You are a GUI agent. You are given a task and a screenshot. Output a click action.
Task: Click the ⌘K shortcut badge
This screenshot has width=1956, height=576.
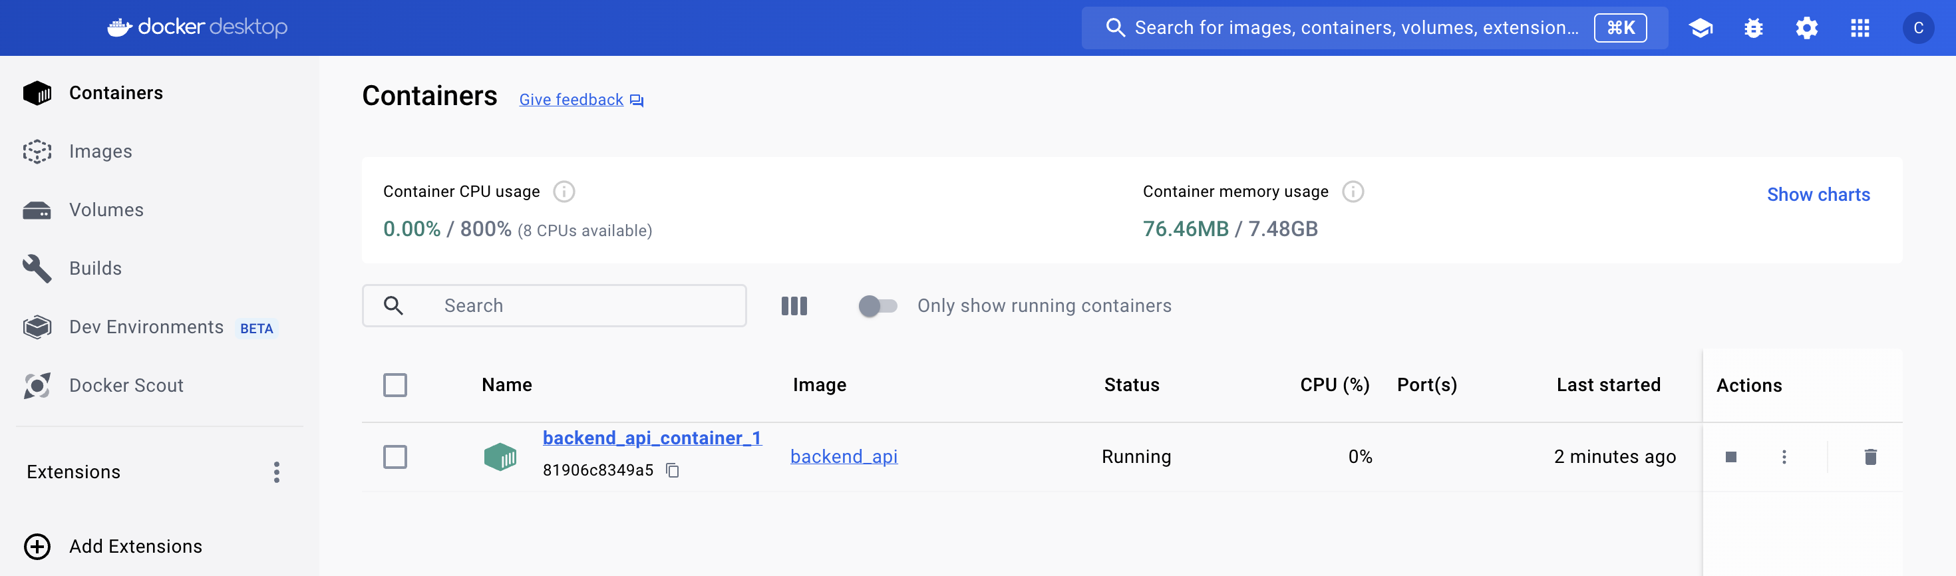(1619, 28)
